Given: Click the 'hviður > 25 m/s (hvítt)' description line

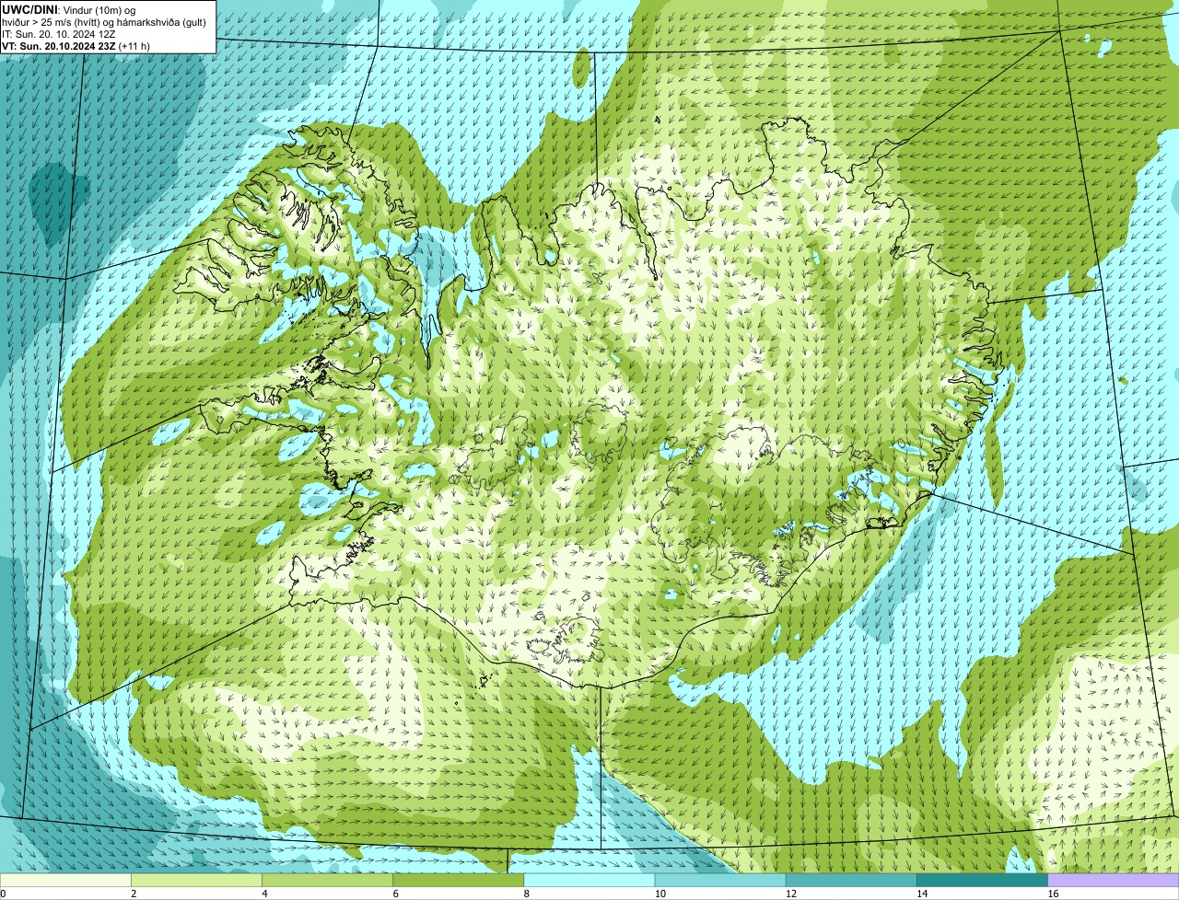Looking at the screenshot, I should click(x=104, y=21).
